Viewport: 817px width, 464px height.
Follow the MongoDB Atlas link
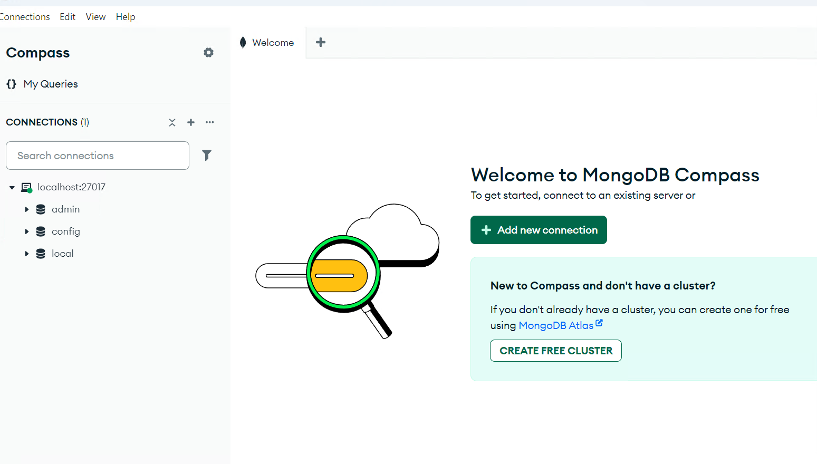[556, 325]
